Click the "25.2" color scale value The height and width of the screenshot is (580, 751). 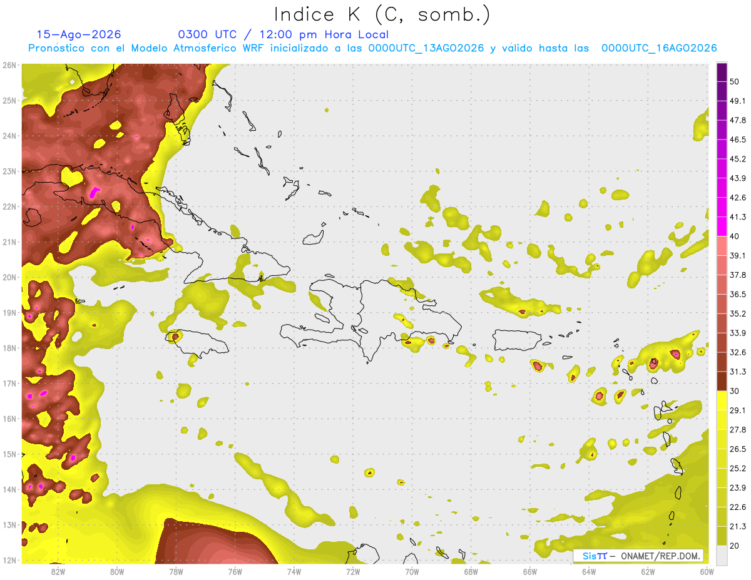(737, 469)
